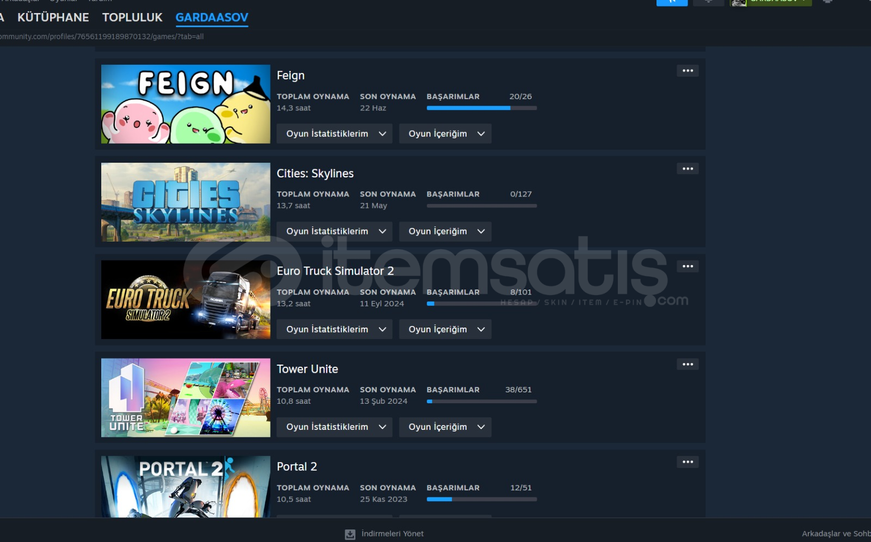Click Feign's 14,3 saat playtime
Screen dimensions: 871x542
pyautogui.click(x=293, y=108)
